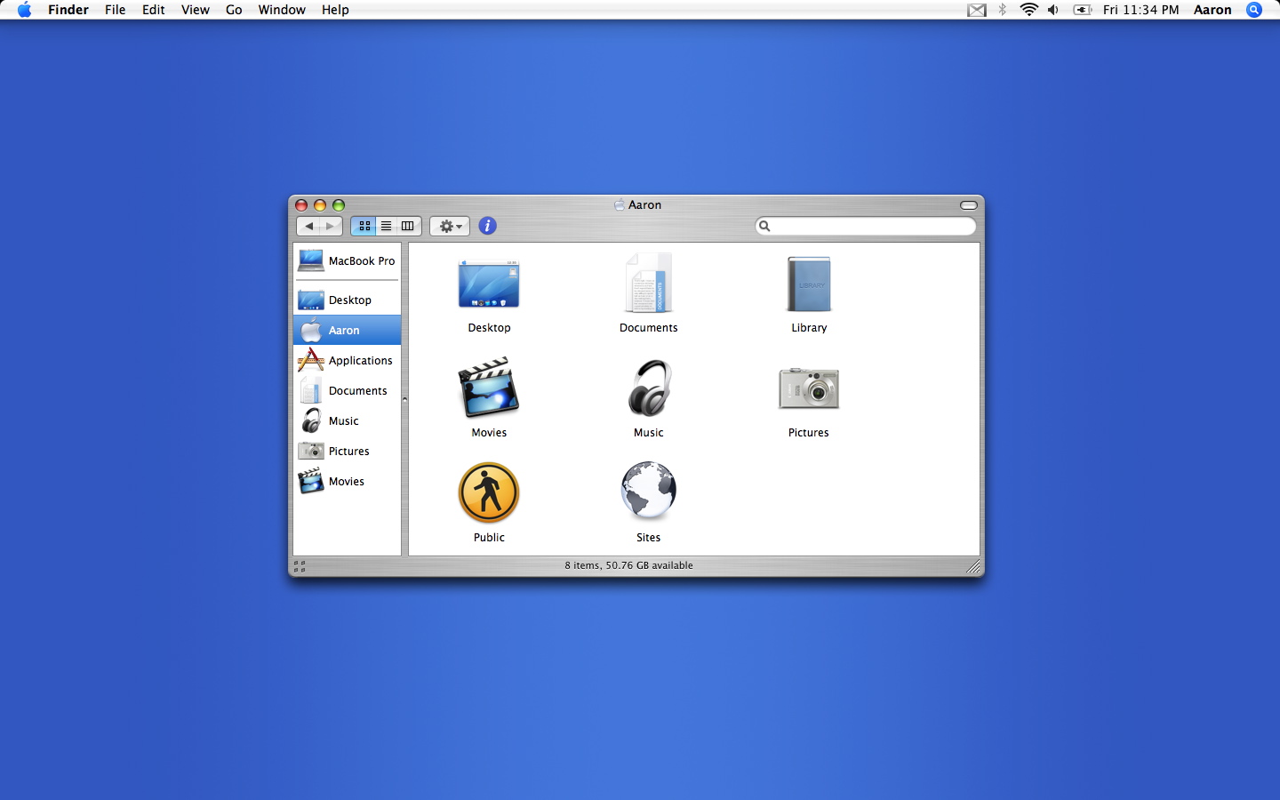Image resolution: width=1280 pixels, height=800 pixels.
Task: Click the Aaron window title
Action: (637, 204)
